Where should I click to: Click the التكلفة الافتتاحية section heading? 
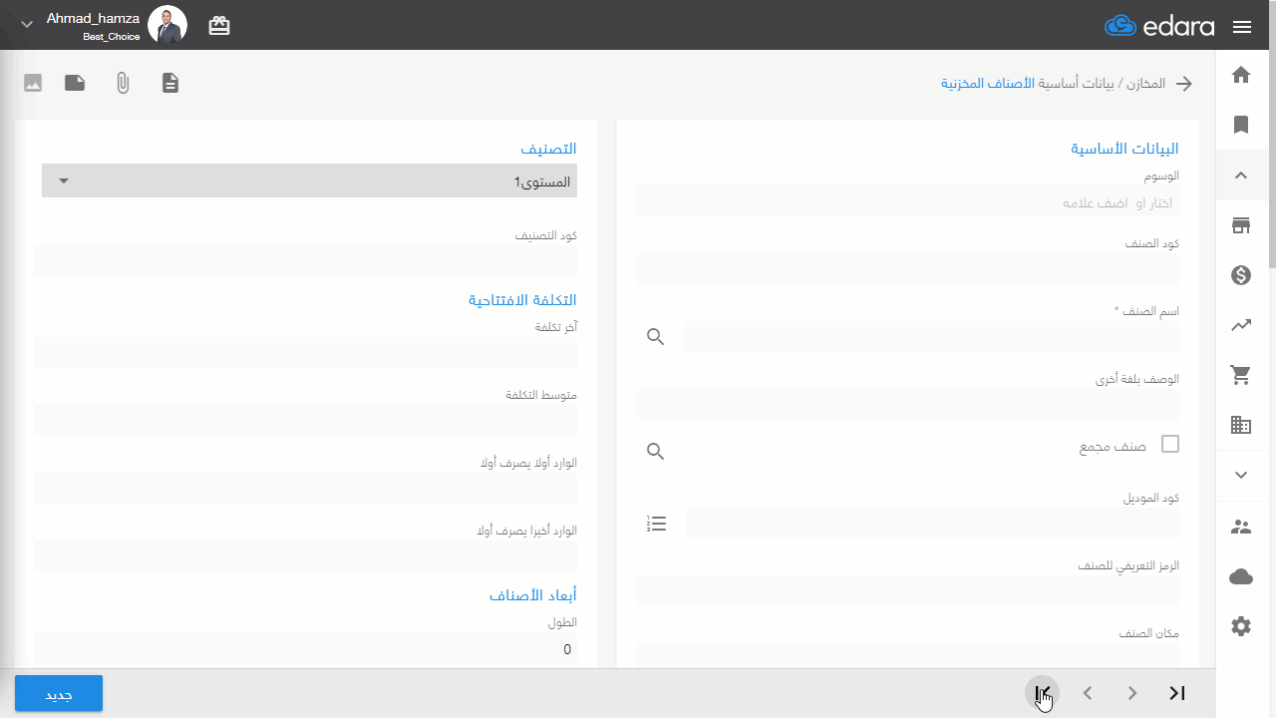[x=522, y=300]
